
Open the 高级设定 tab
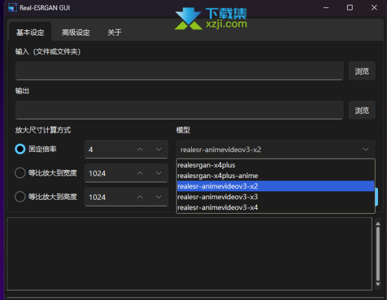click(76, 32)
